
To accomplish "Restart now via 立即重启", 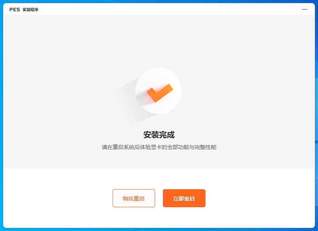I will coord(184,198).
